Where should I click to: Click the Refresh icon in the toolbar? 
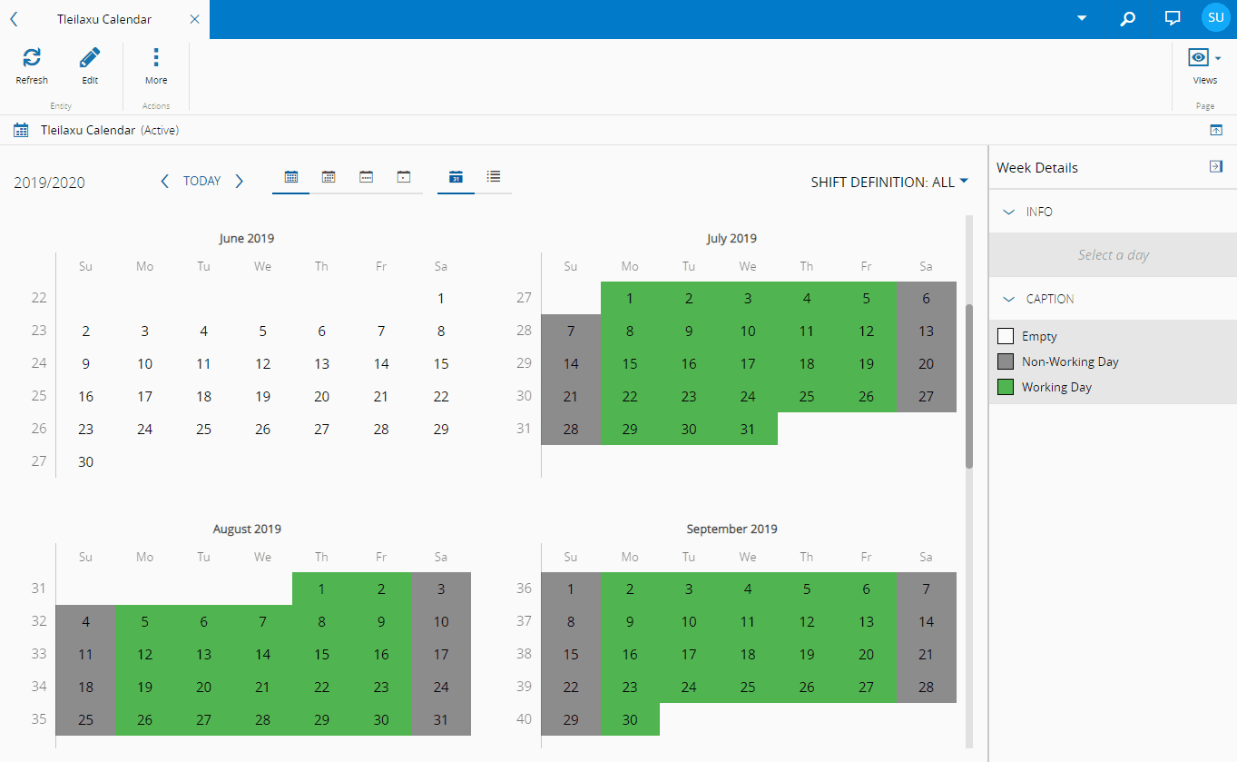click(x=32, y=59)
